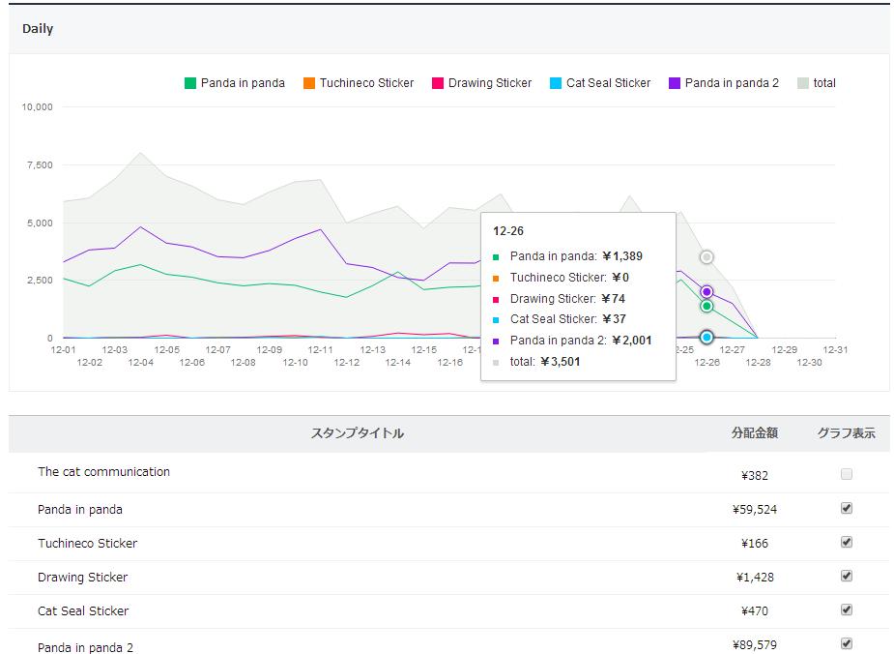Screen dimensions: 894x654
Task: Uncheck the Panda in panda graph checkbox
Action: tap(847, 508)
